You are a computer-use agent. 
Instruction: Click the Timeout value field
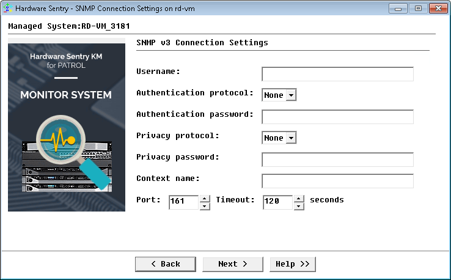277,202
